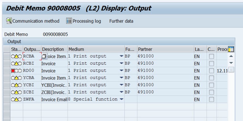Select the YCBI row using its row selector
Viewport: 243px width, 121px height.
click(7, 85)
